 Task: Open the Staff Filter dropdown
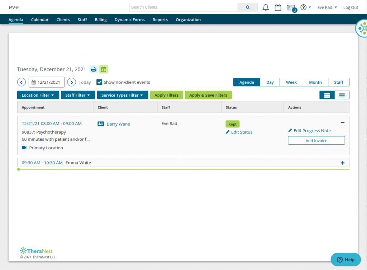(78, 95)
